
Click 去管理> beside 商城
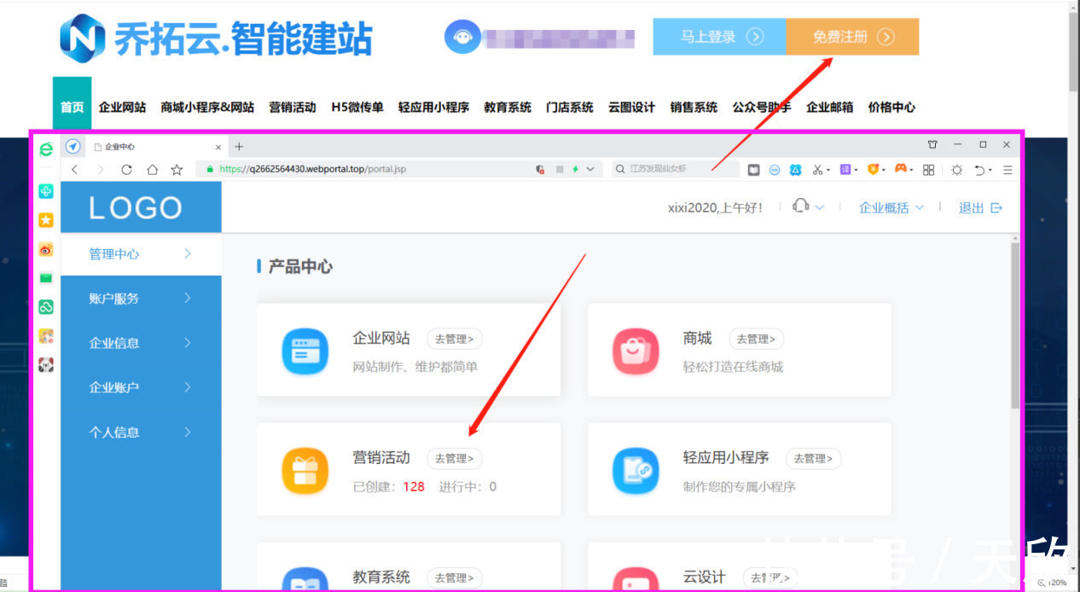pyautogui.click(x=756, y=339)
